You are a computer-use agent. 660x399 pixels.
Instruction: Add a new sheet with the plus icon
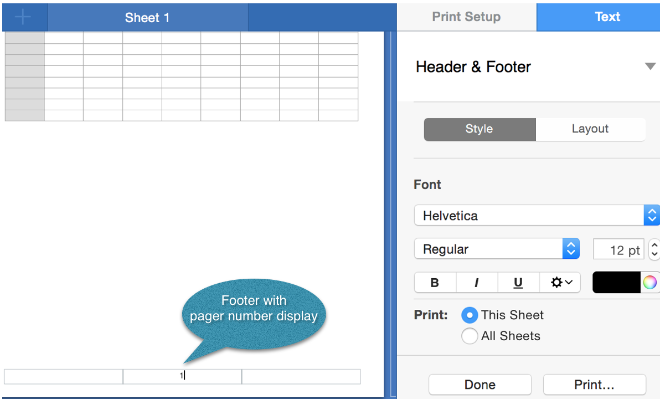23,16
